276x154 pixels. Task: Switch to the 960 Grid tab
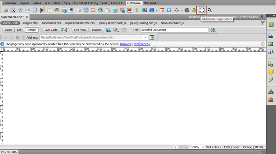[x=150, y=3]
